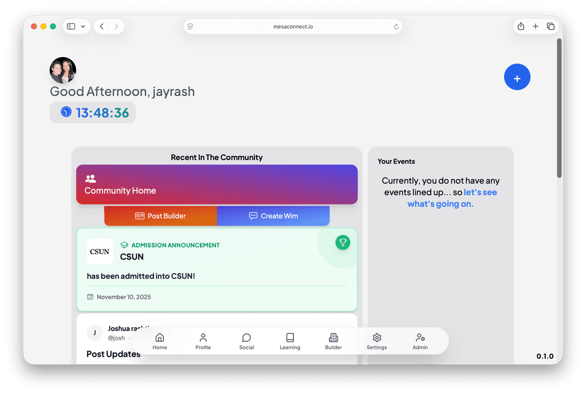The width and height of the screenshot is (586, 395).
Task: Open the Community Home banner
Action: [x=216, y=184]
